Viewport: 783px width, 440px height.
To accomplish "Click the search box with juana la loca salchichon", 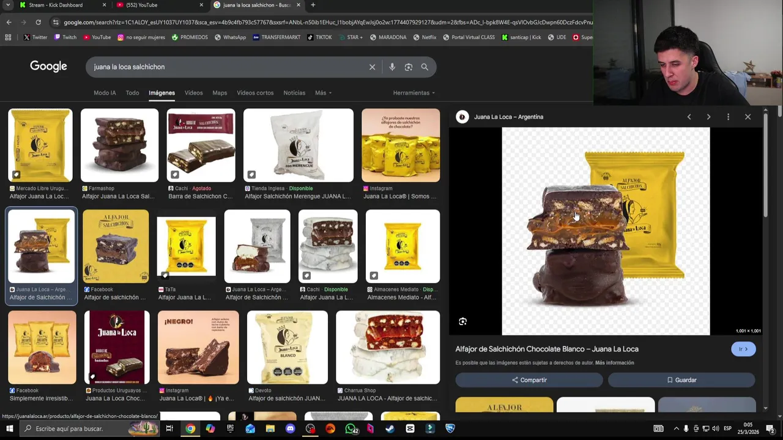I will coord(226,67).
